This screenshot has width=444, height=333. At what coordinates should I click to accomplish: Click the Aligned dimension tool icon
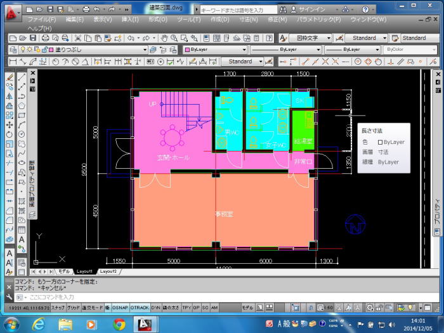point(23,62)
